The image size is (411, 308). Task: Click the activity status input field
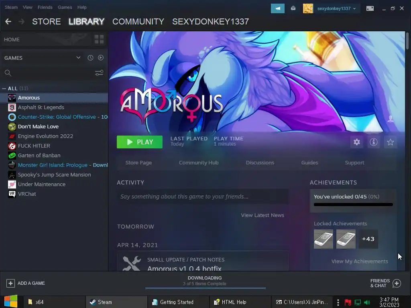click(x=203, y=197)
